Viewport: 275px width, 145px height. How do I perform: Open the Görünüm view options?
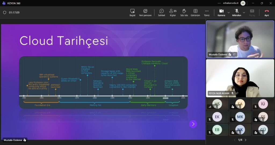195,12
